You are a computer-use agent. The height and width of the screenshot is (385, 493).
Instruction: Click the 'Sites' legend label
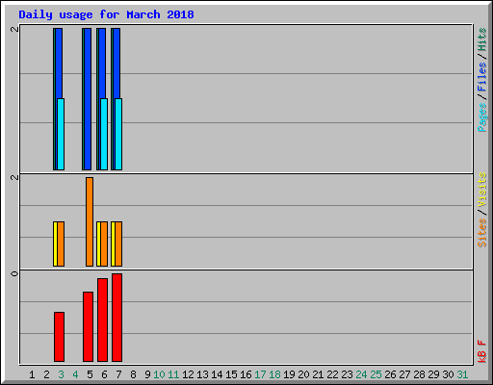click(x=482, y=233)
